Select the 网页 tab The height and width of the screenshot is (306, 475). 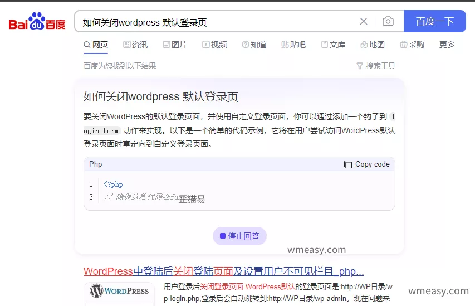(x=96, y=45)
